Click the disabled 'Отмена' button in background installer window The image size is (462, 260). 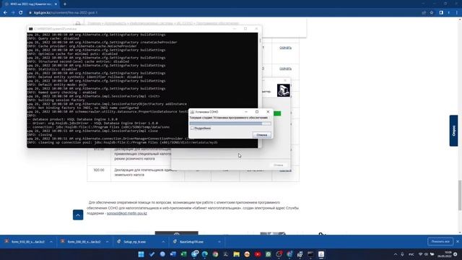(x=278, y=165)
